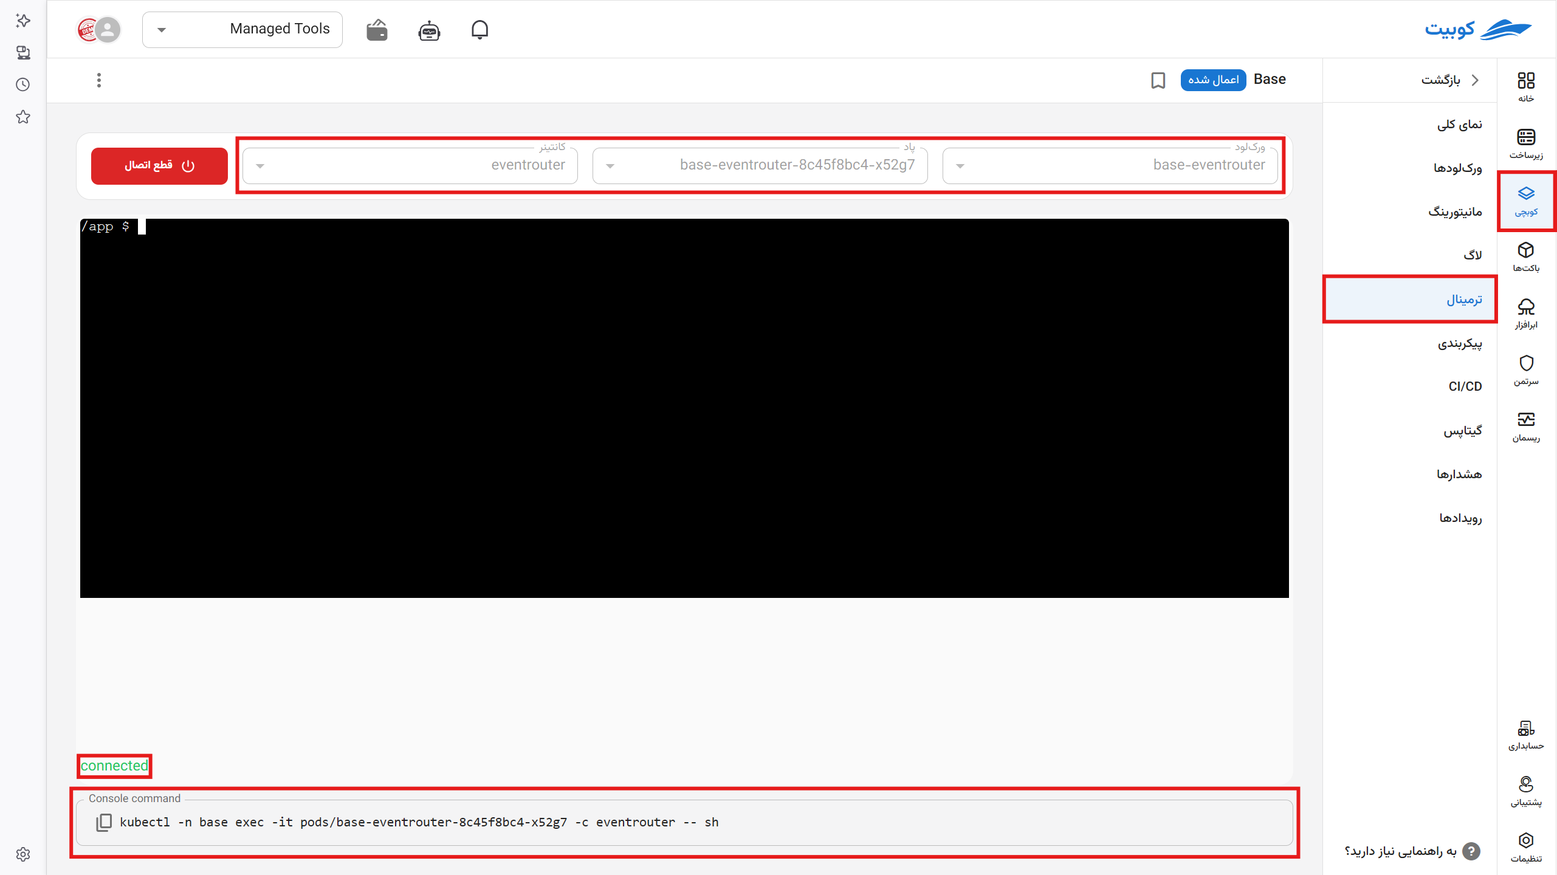
Task: Open the Managed Tools dropdown
Action: click(242, 29)
